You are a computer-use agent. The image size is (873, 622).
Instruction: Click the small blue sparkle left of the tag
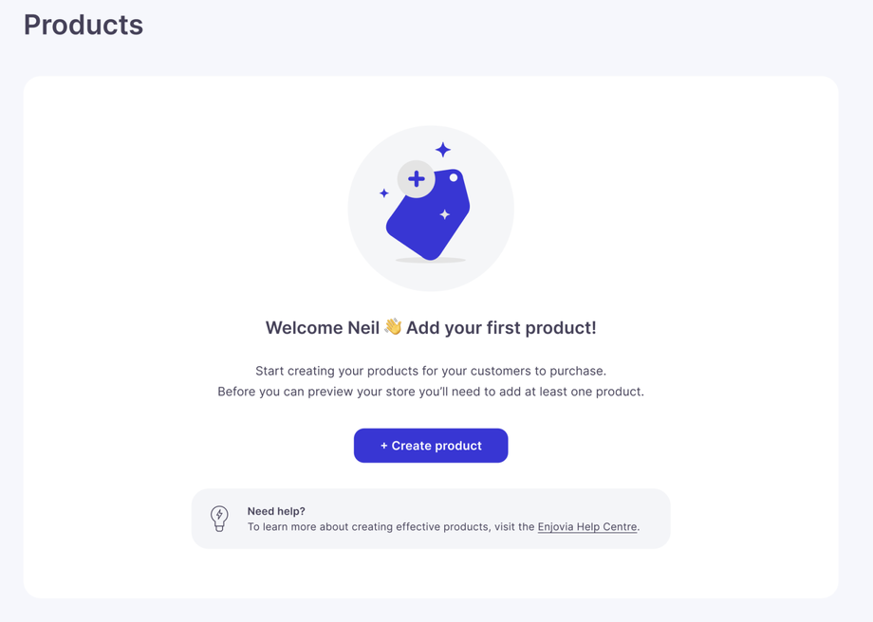point(384,193)
